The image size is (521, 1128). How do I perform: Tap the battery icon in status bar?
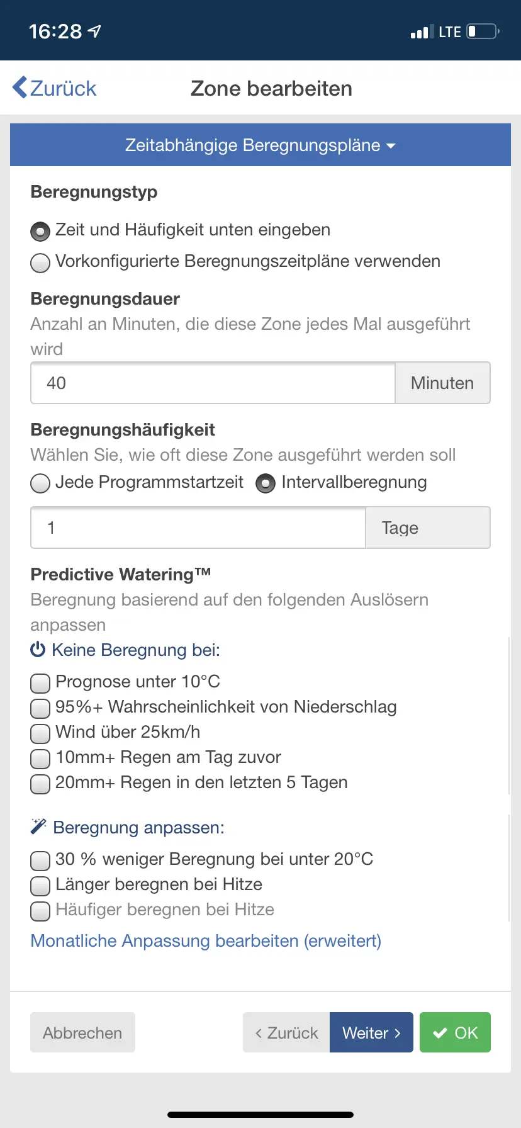(483, 31)
